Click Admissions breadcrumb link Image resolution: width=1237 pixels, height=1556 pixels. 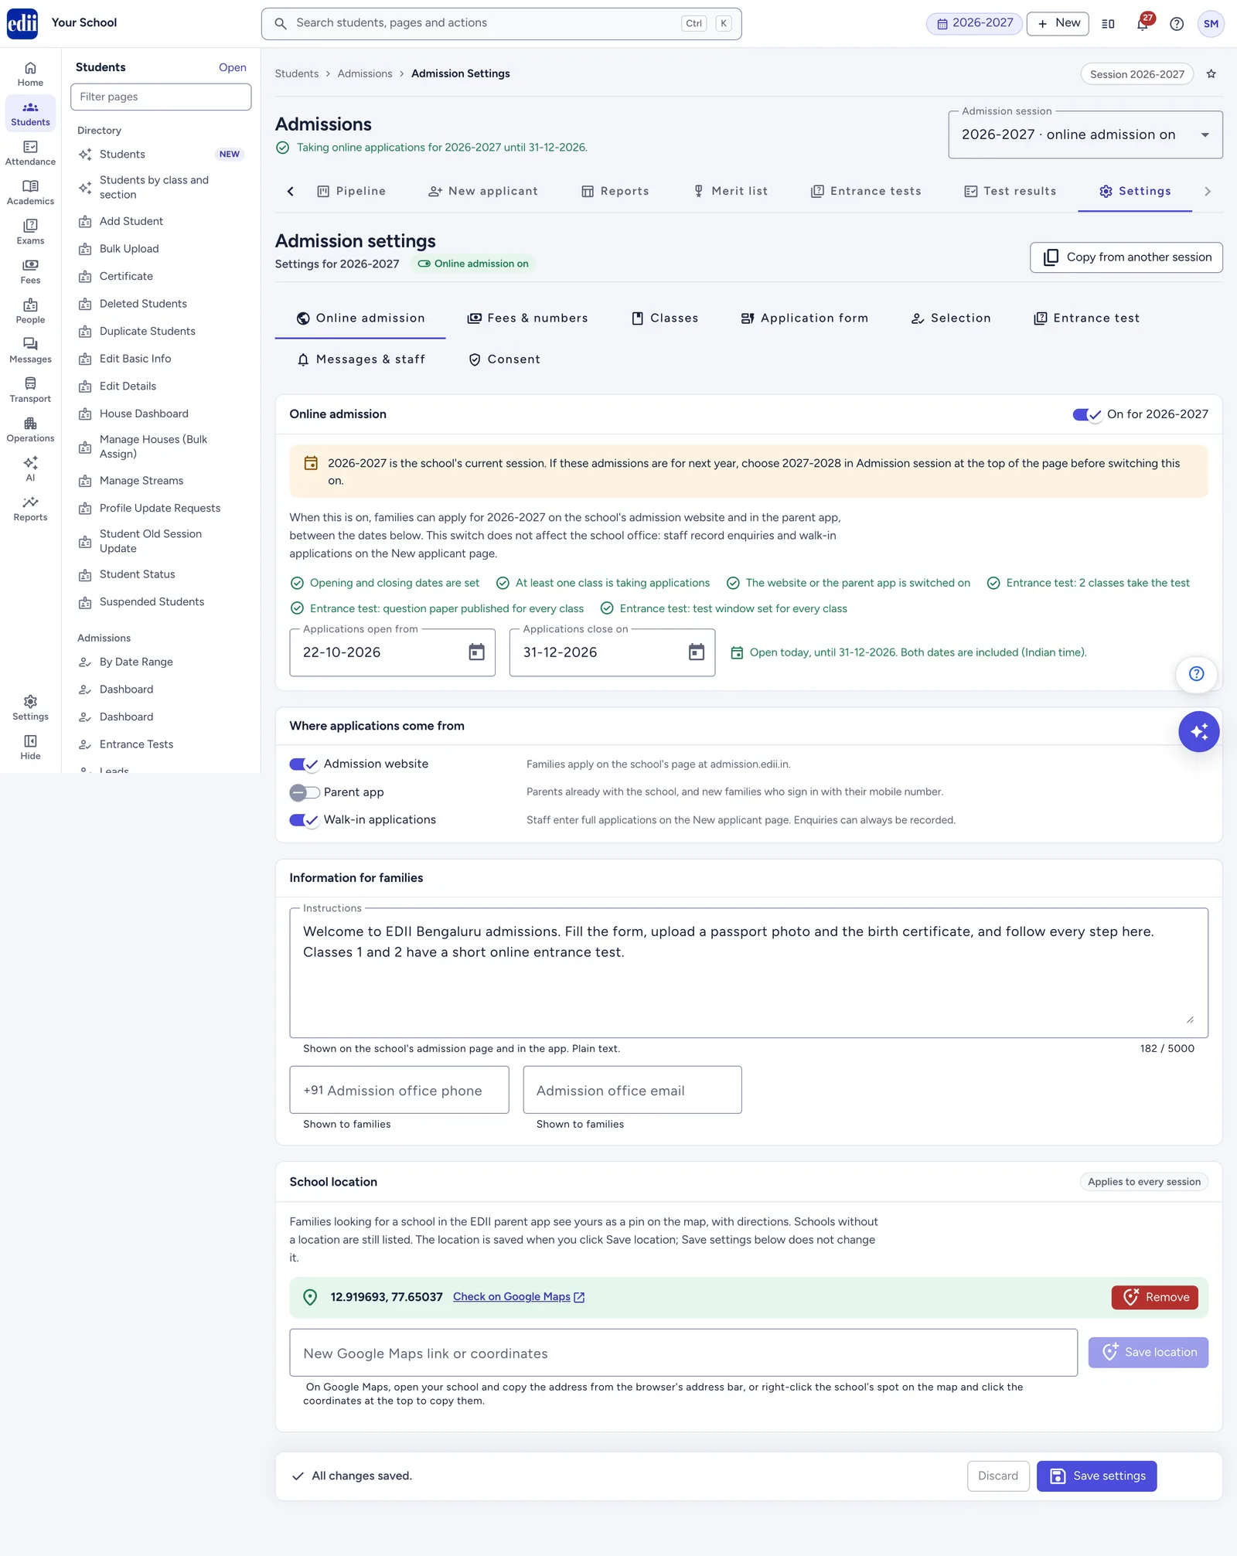click(365, 74)
